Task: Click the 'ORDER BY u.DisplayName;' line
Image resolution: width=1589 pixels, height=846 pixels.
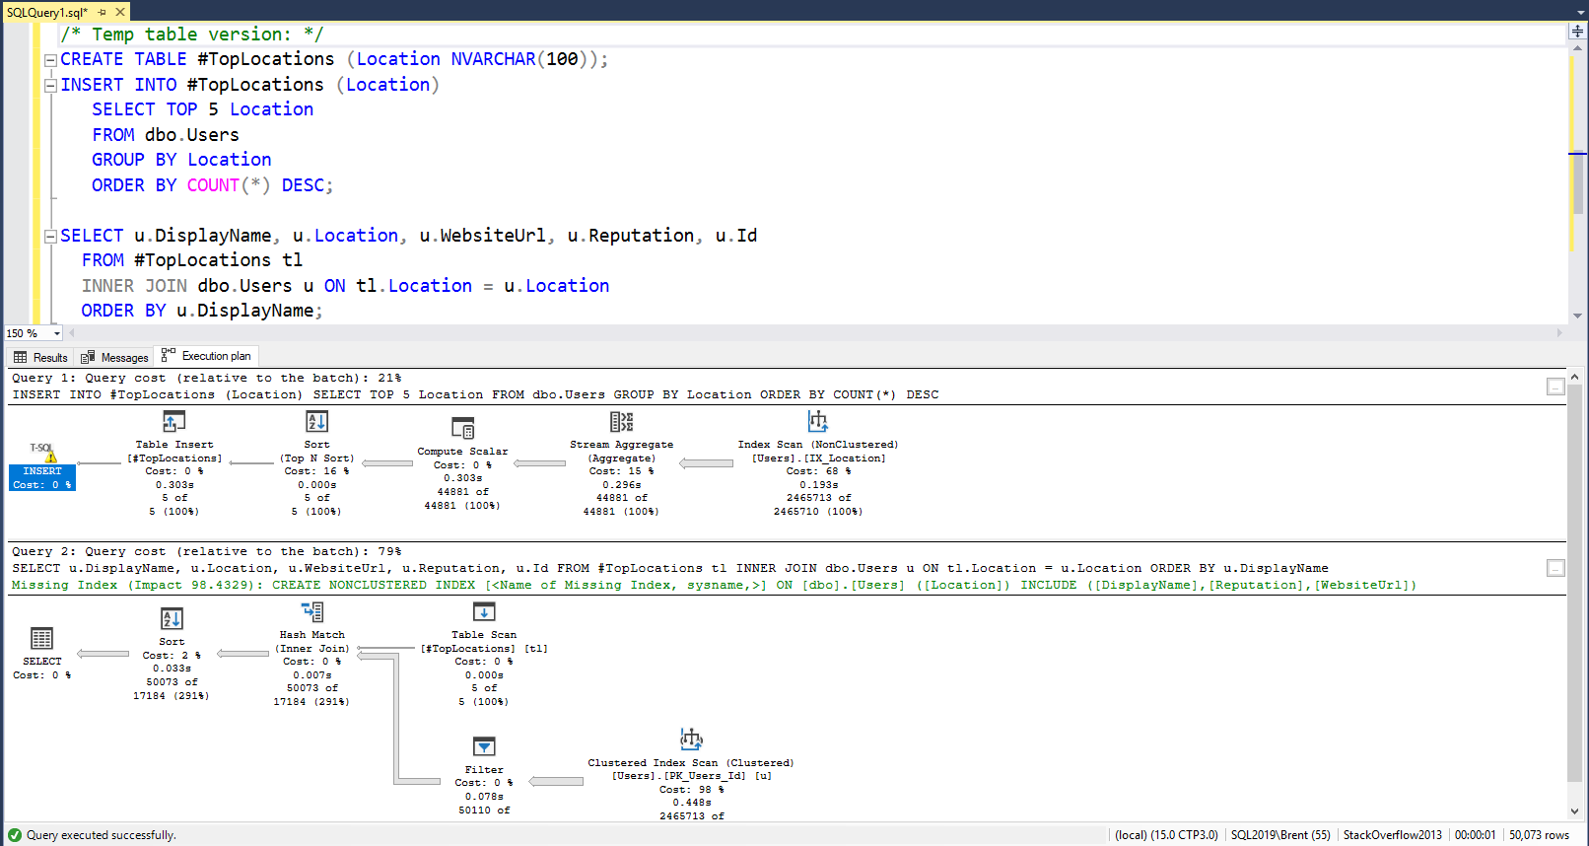Action: coord(202,311)
